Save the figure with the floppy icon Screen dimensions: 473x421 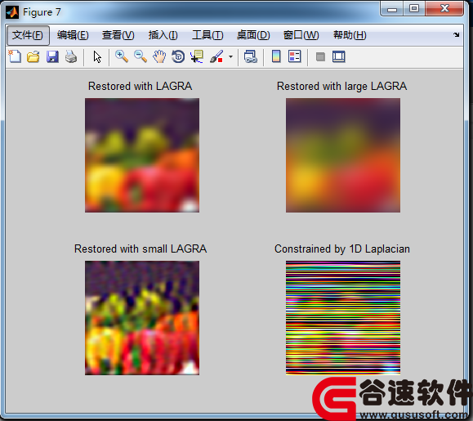point(52,56)
